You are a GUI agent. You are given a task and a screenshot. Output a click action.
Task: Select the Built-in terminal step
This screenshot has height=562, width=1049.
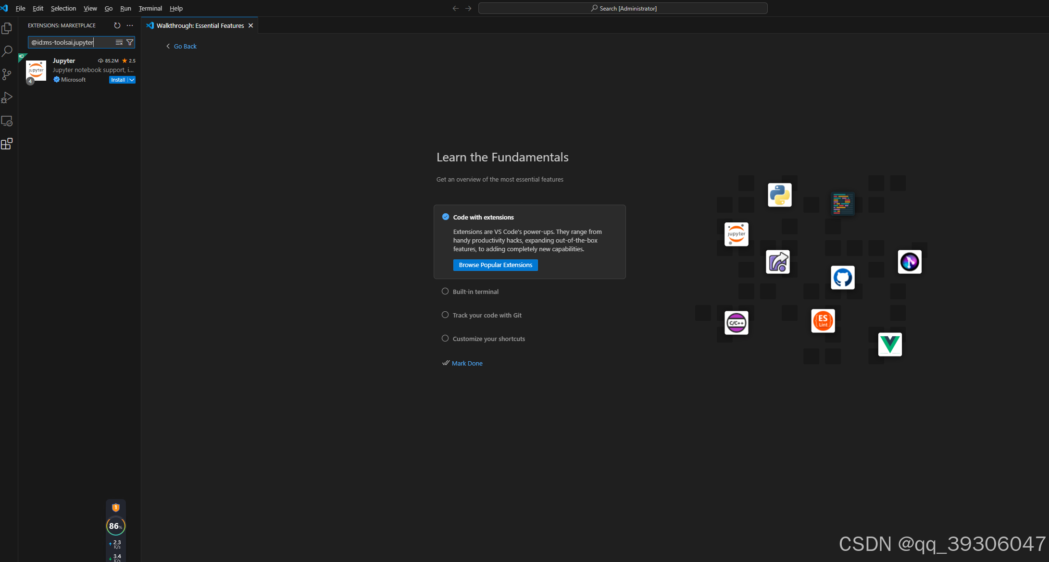(x=475, y=292)
